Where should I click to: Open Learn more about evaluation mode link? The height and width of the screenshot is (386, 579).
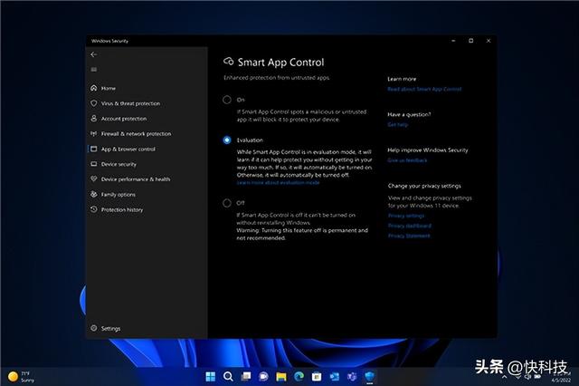(278, 183)
